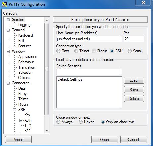Open the Terminal category
Screen dimensions: 153x146
(x=19, y=30)
